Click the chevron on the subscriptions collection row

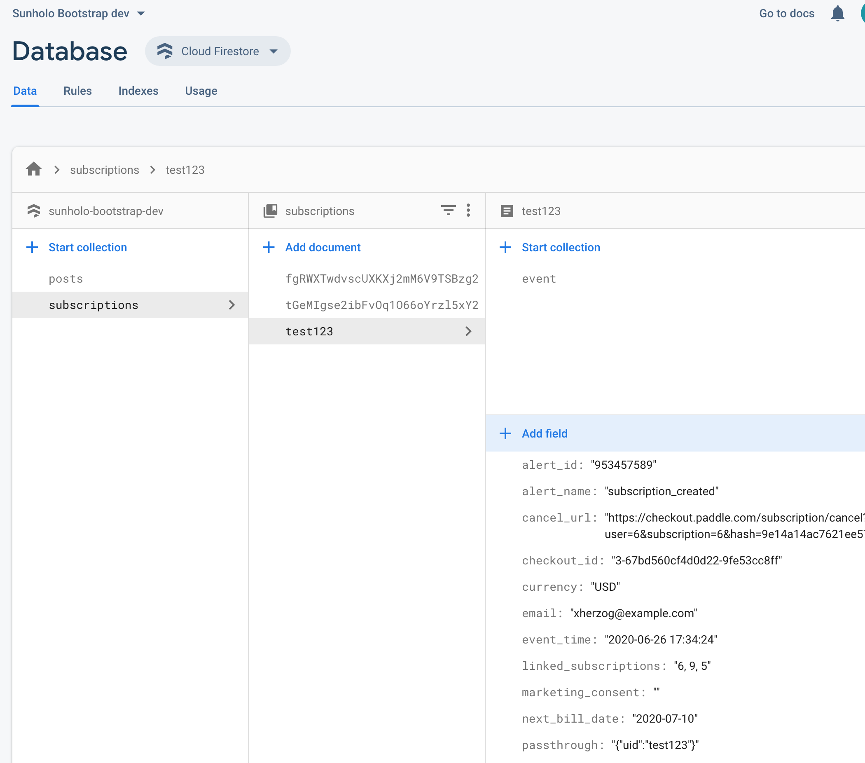[x=231, y=305]
